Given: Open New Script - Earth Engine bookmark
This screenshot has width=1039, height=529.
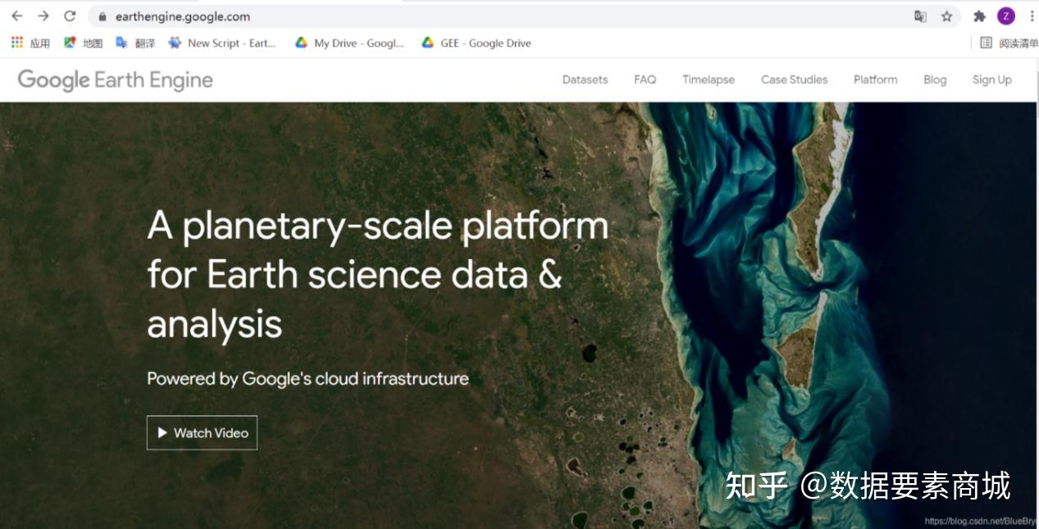Looking at the screenshot, I should [x=222, y=43].
